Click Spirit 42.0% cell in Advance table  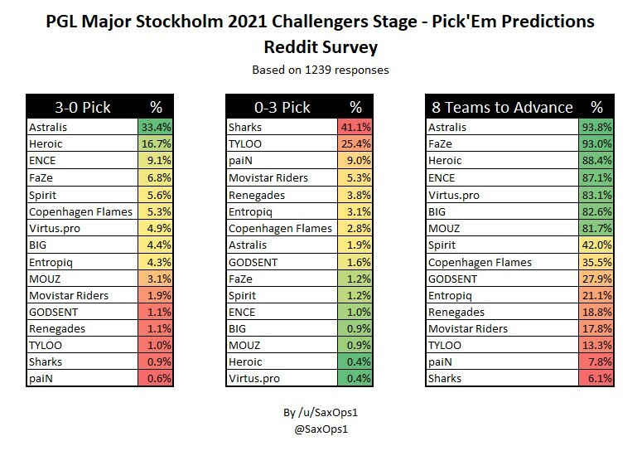(596, 245)
